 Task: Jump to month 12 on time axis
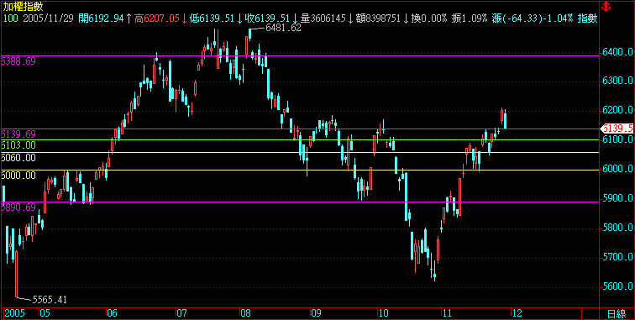517,313
